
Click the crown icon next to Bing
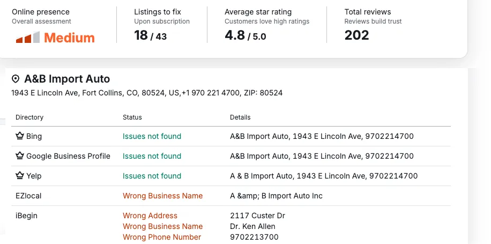pyautogui.click(x=20, y=136)
